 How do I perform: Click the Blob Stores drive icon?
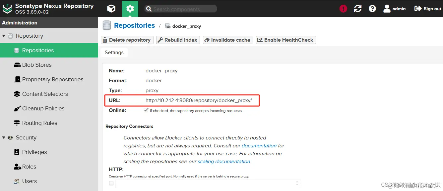(x=17, y=65)
